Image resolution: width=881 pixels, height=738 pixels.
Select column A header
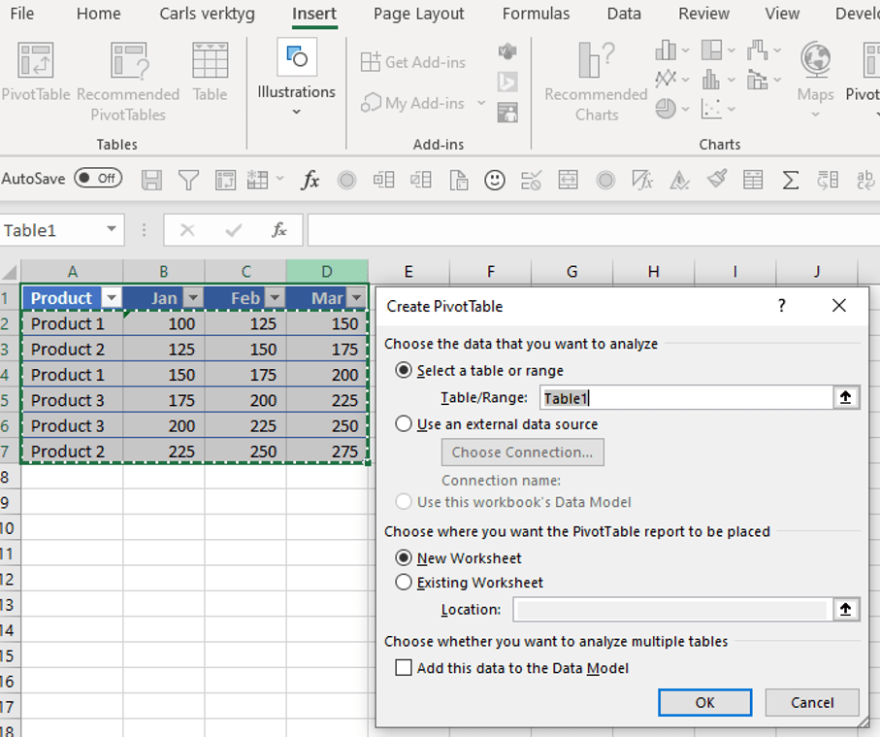point(73,272)
